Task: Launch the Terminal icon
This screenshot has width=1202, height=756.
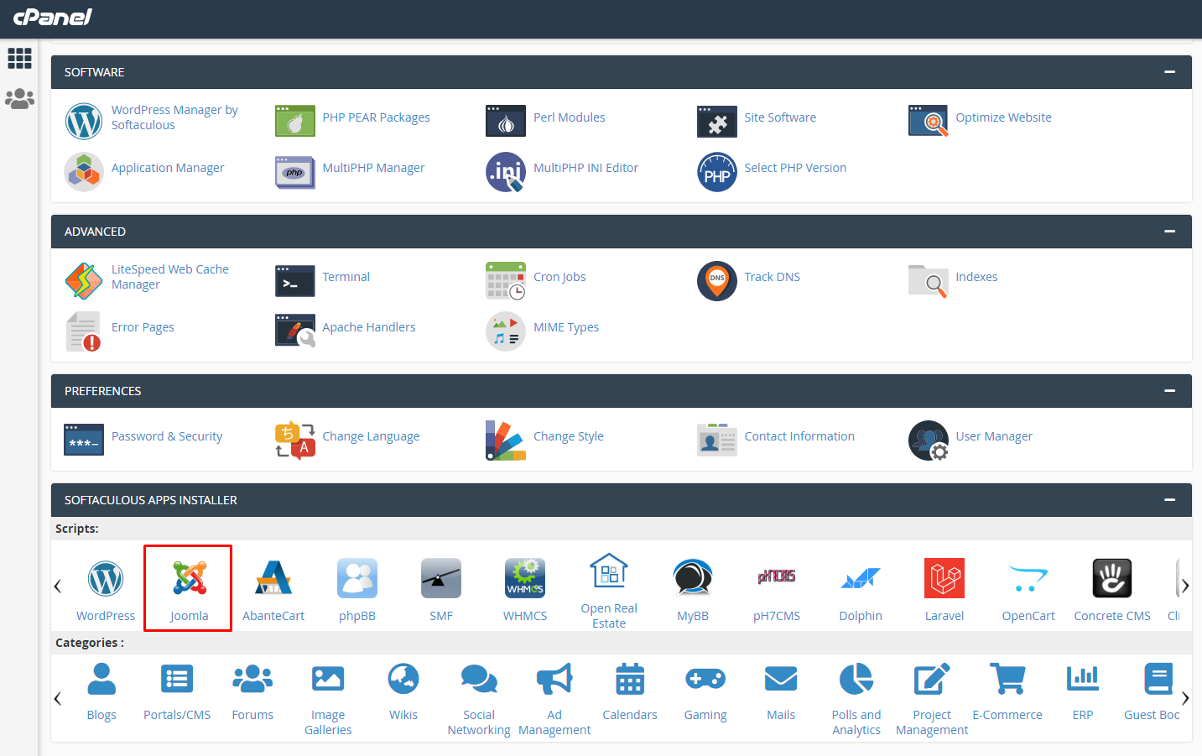Action: point(295,281)
